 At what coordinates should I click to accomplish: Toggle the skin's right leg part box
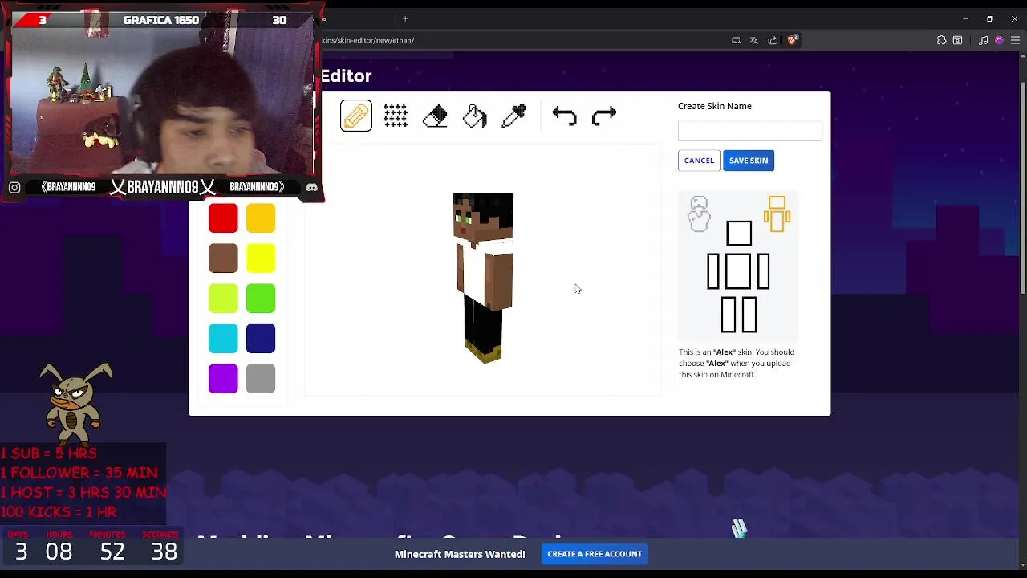coord(729,314)
